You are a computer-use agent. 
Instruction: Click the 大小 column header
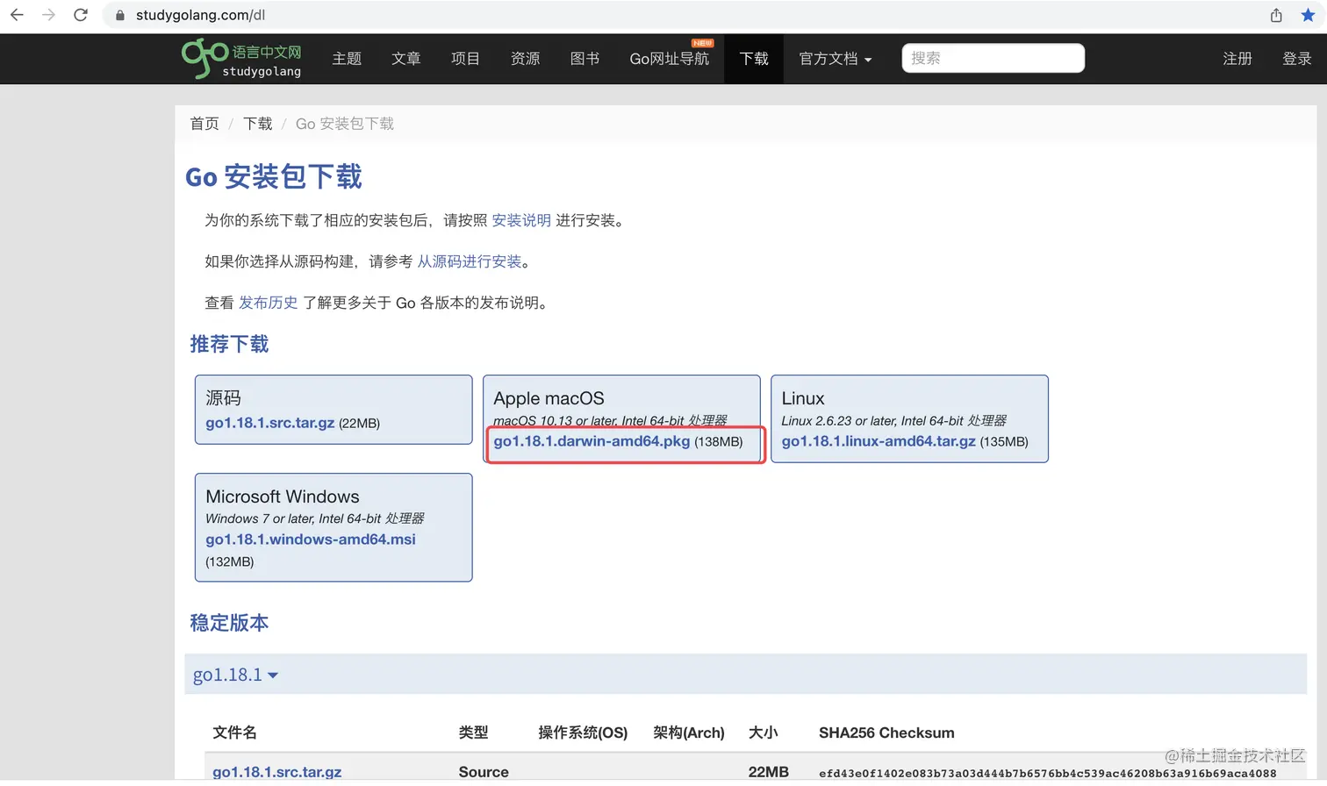(763, 732)
